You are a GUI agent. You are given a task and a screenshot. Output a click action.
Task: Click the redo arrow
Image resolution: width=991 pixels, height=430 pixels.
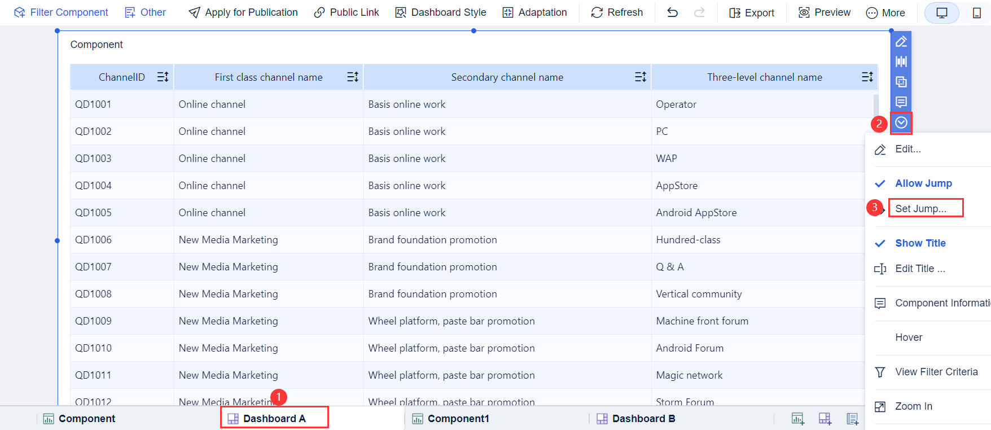(x=699, y=12)
